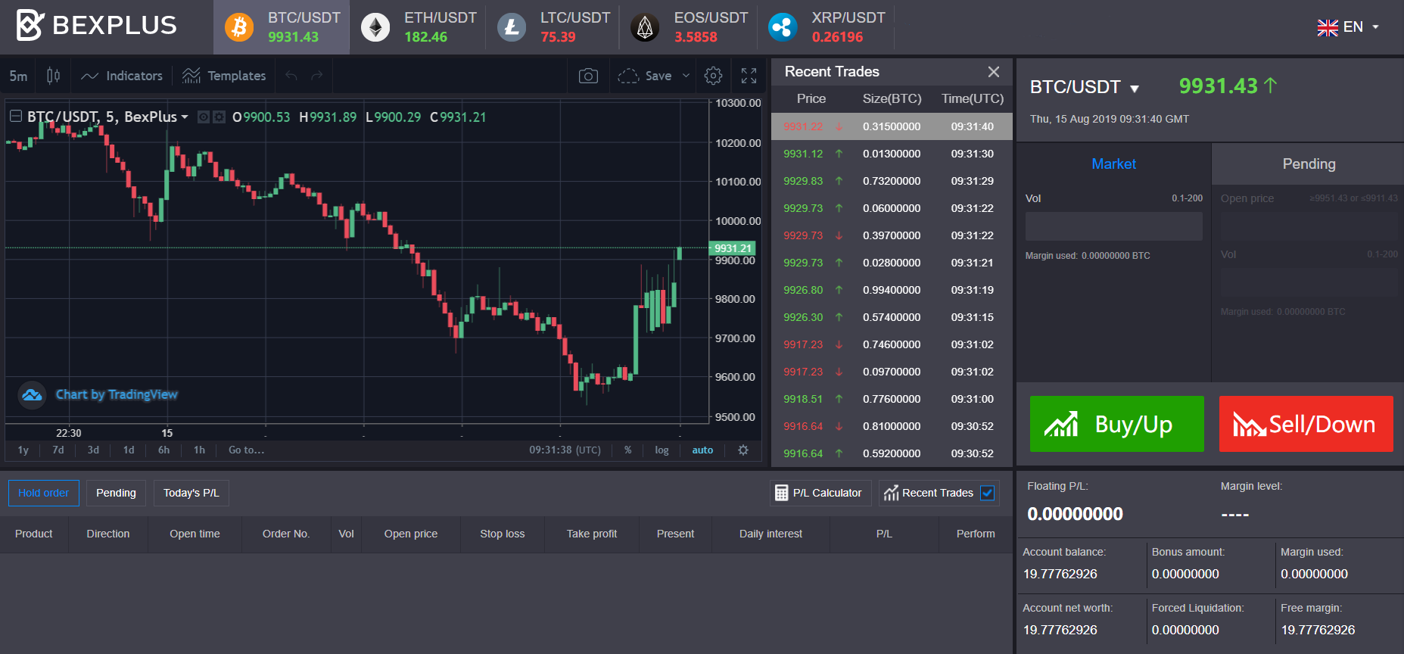Select the XRP/USDT Ripple ticker
The width and height of the screenshot is (1404, 654).
click(x=826, y=27)
